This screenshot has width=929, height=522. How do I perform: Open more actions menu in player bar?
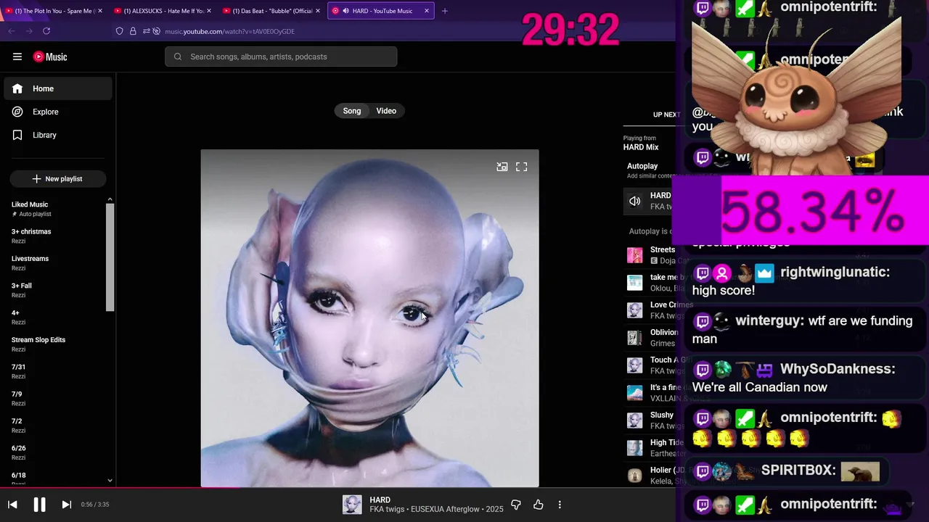(x=560, y=505)
